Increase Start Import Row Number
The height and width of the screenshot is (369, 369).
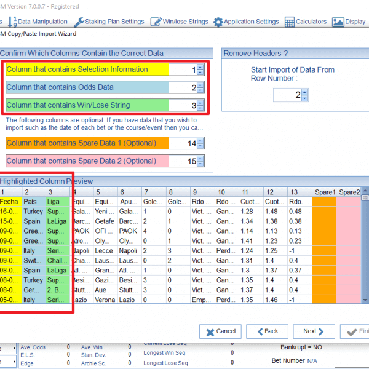point(305,92)
